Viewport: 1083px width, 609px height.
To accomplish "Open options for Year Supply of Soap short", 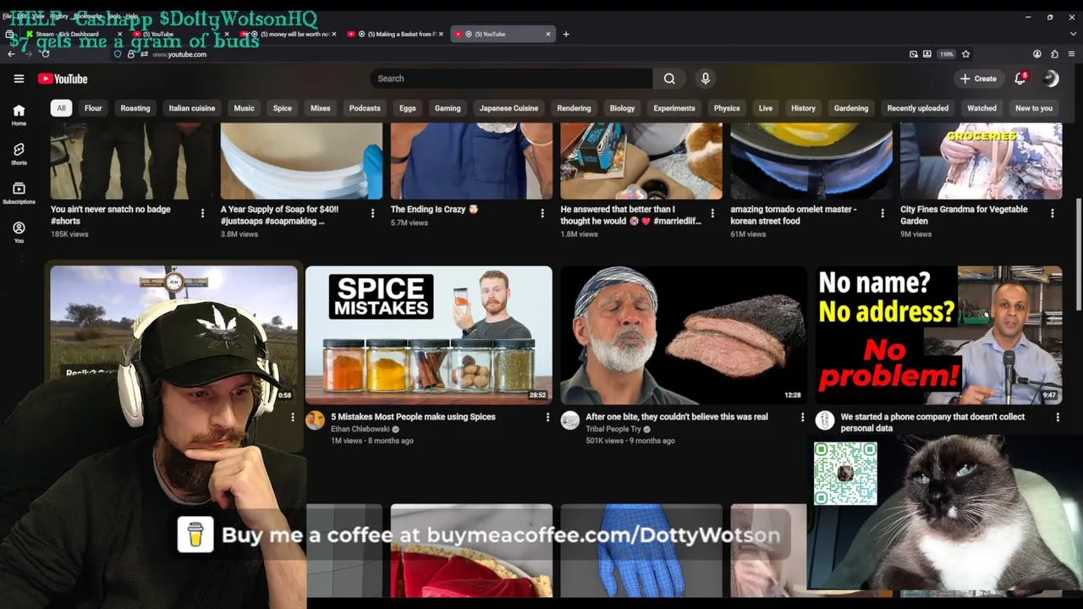I will [x=372, y=213].
